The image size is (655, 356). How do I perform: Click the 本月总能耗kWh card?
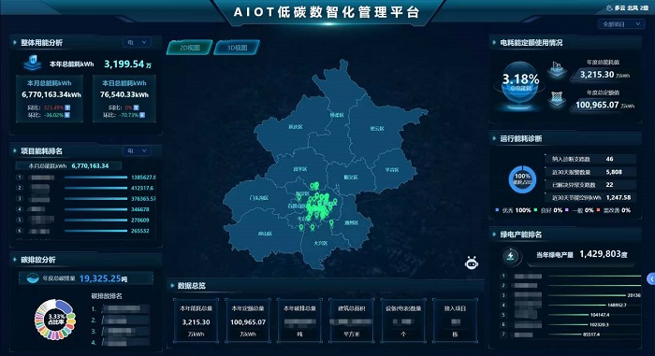pos(50,98)
